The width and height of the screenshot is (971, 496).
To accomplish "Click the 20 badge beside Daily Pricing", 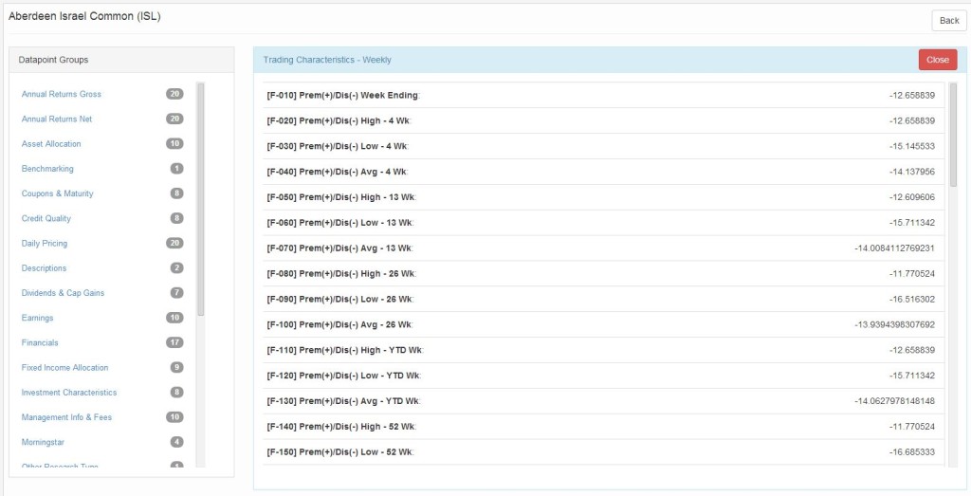I will click(174, 244).
